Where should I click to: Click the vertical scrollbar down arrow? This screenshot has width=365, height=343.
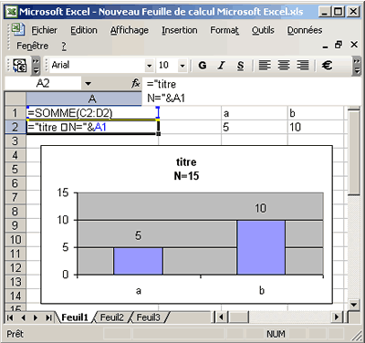click(354, 304)
